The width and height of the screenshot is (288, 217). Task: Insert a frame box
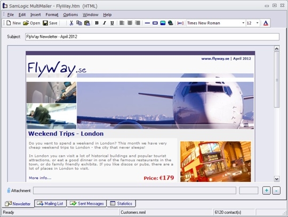155,23
